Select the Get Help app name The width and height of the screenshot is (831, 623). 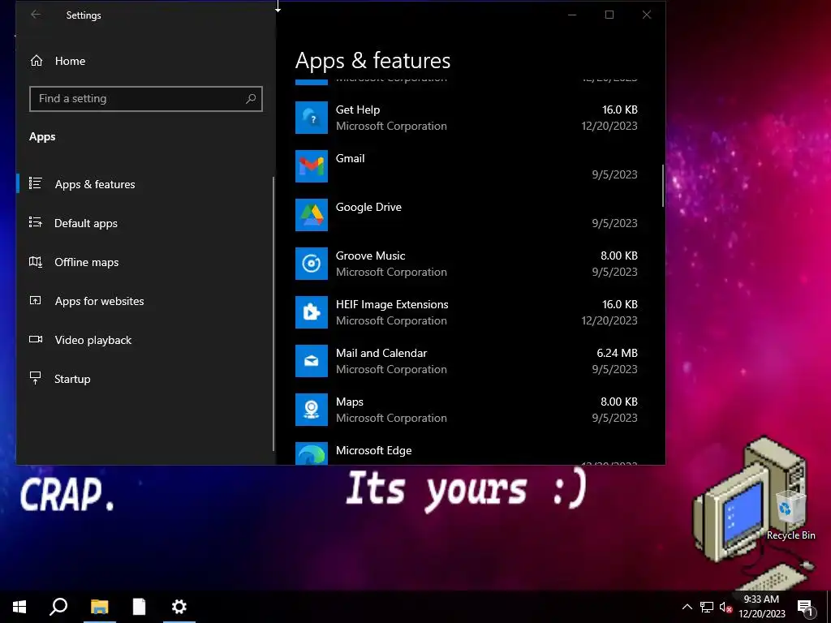tap(358, 110)
